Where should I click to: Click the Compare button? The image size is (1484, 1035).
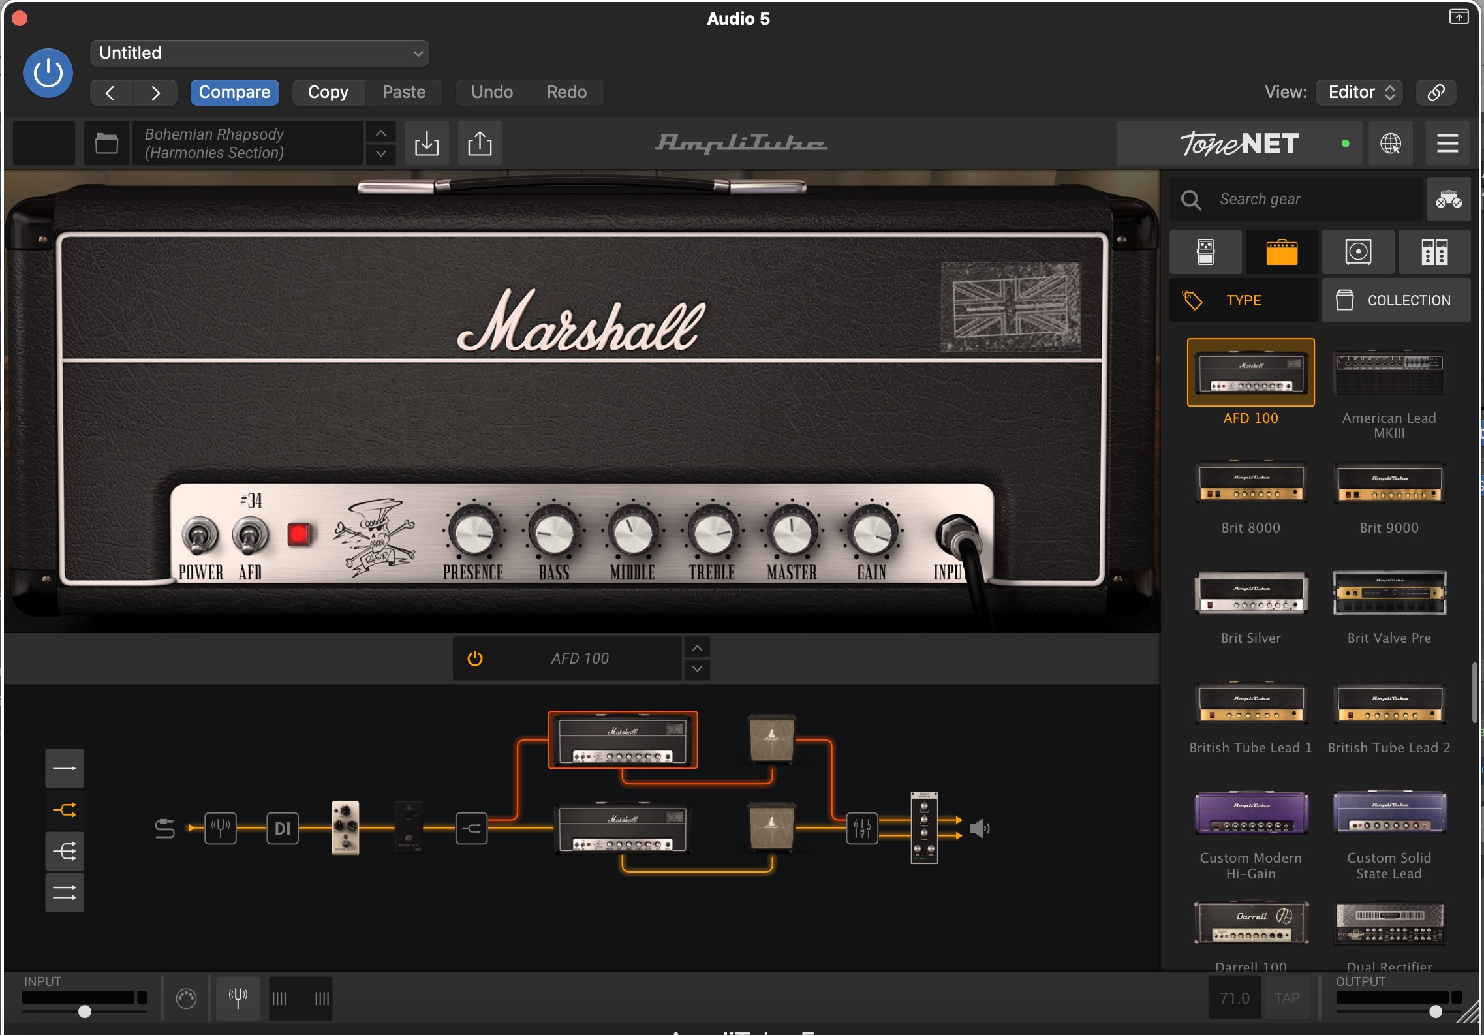pyautogui.click(x=234, y=92)
